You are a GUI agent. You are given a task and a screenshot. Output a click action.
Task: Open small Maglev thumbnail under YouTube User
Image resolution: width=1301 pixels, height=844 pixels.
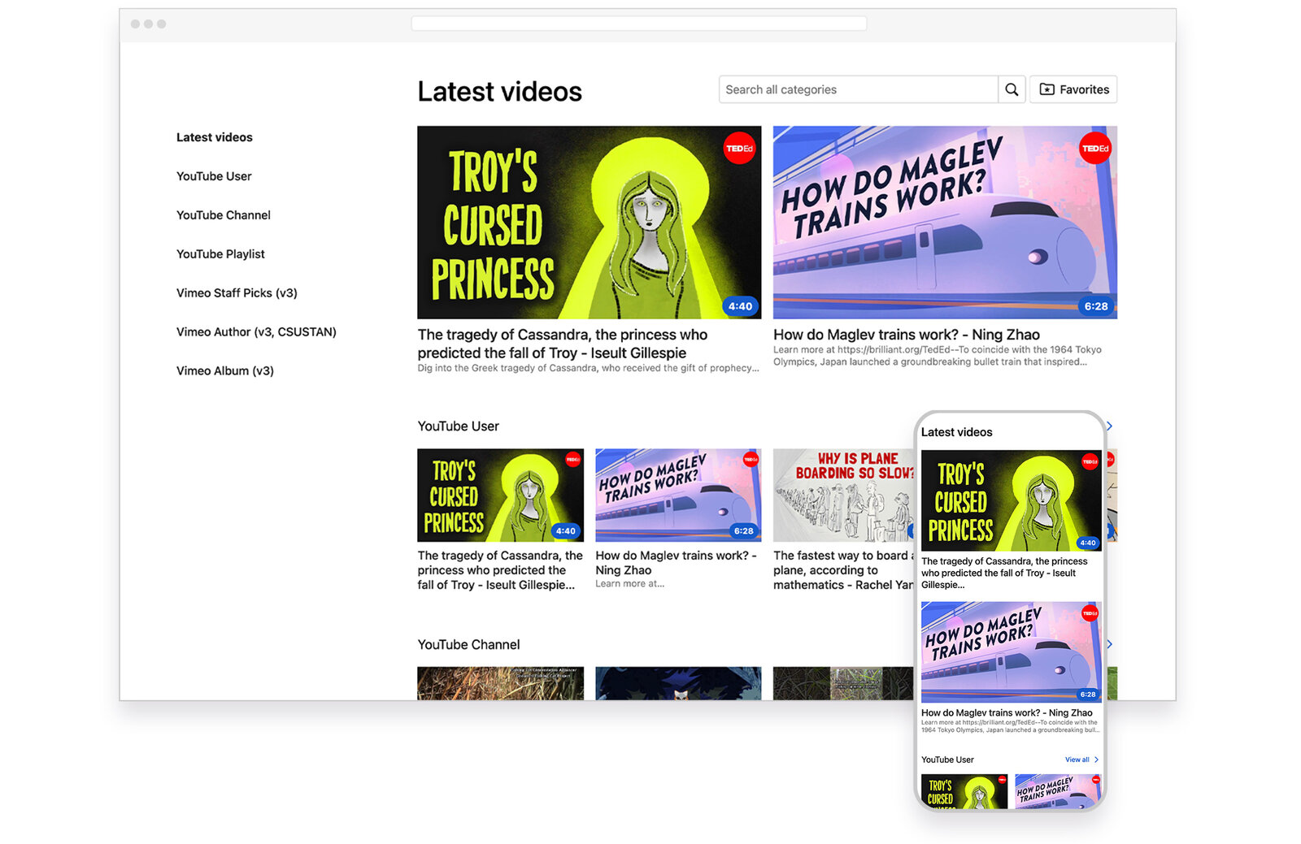point(678,495)
